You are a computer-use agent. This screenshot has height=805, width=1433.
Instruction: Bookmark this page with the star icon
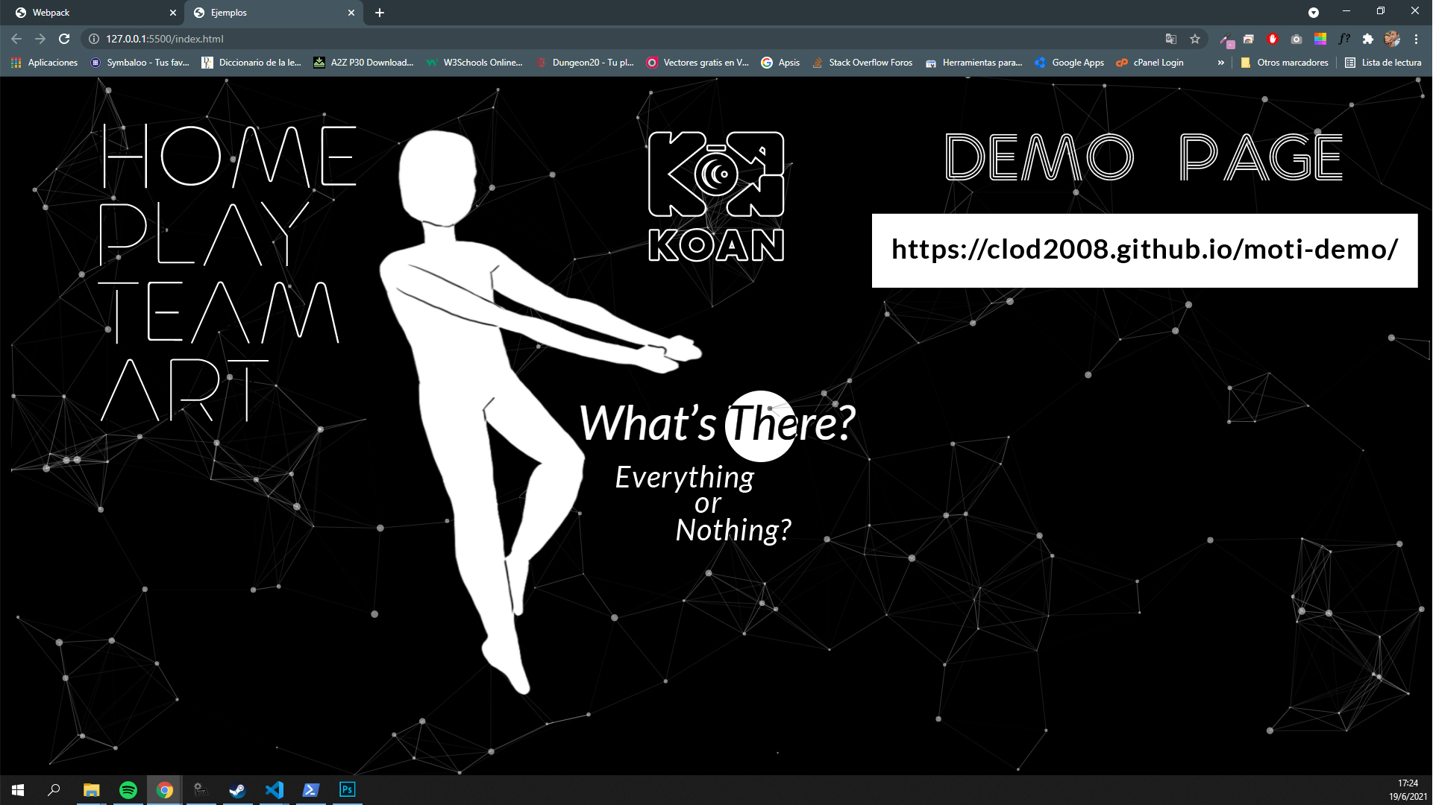pos(1194,39)
